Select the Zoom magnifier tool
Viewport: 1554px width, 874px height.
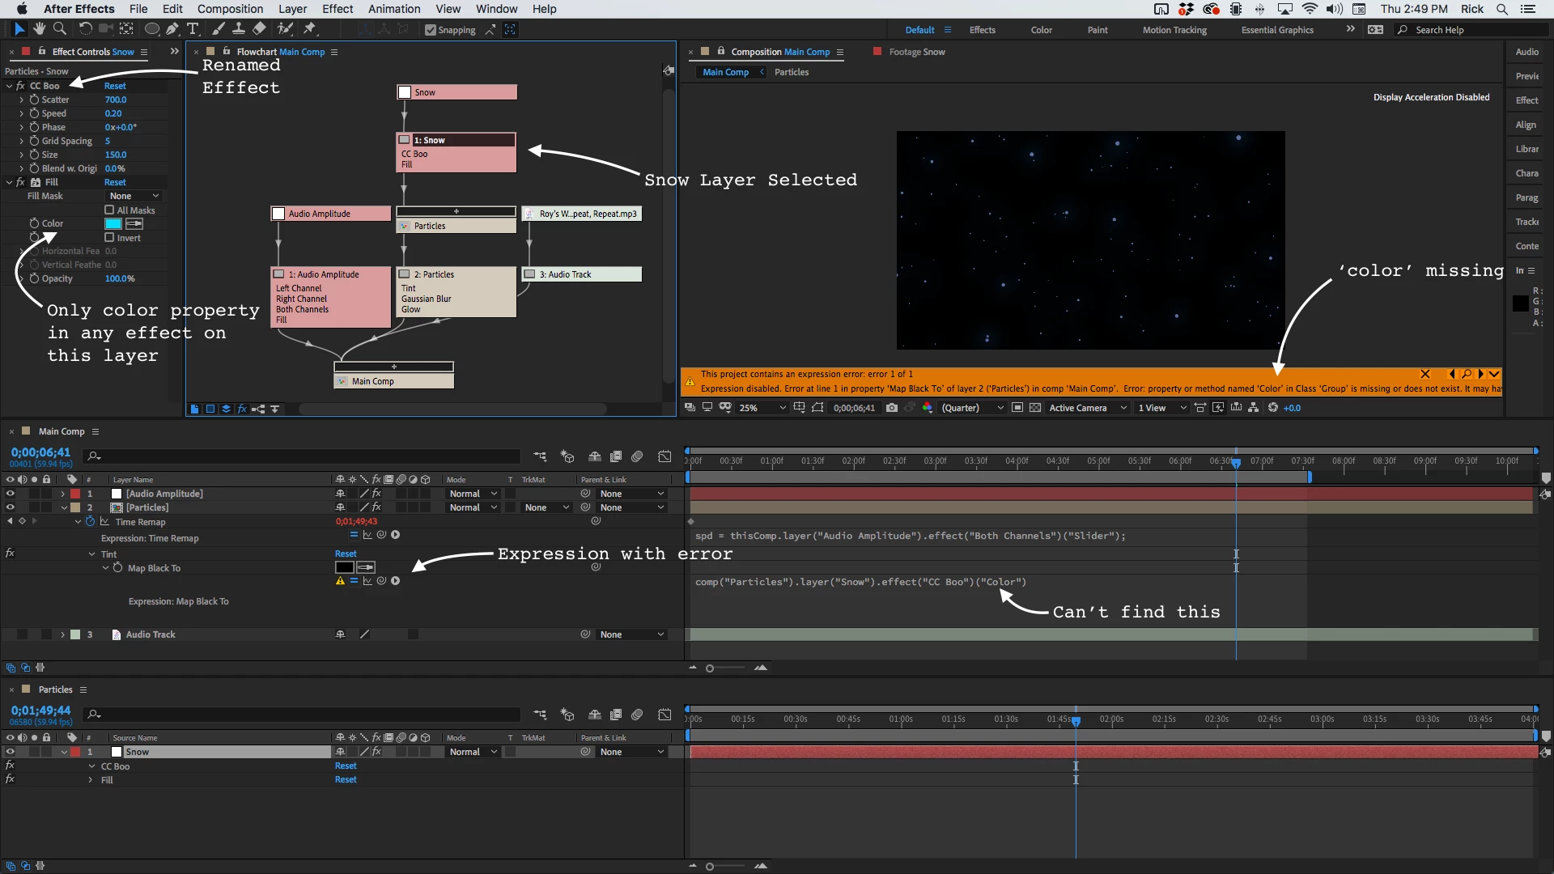(x=59, y=29)
